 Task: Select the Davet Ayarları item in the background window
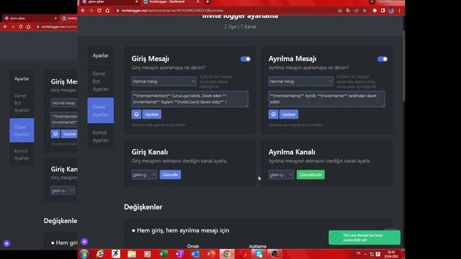(x=22, y=130)
